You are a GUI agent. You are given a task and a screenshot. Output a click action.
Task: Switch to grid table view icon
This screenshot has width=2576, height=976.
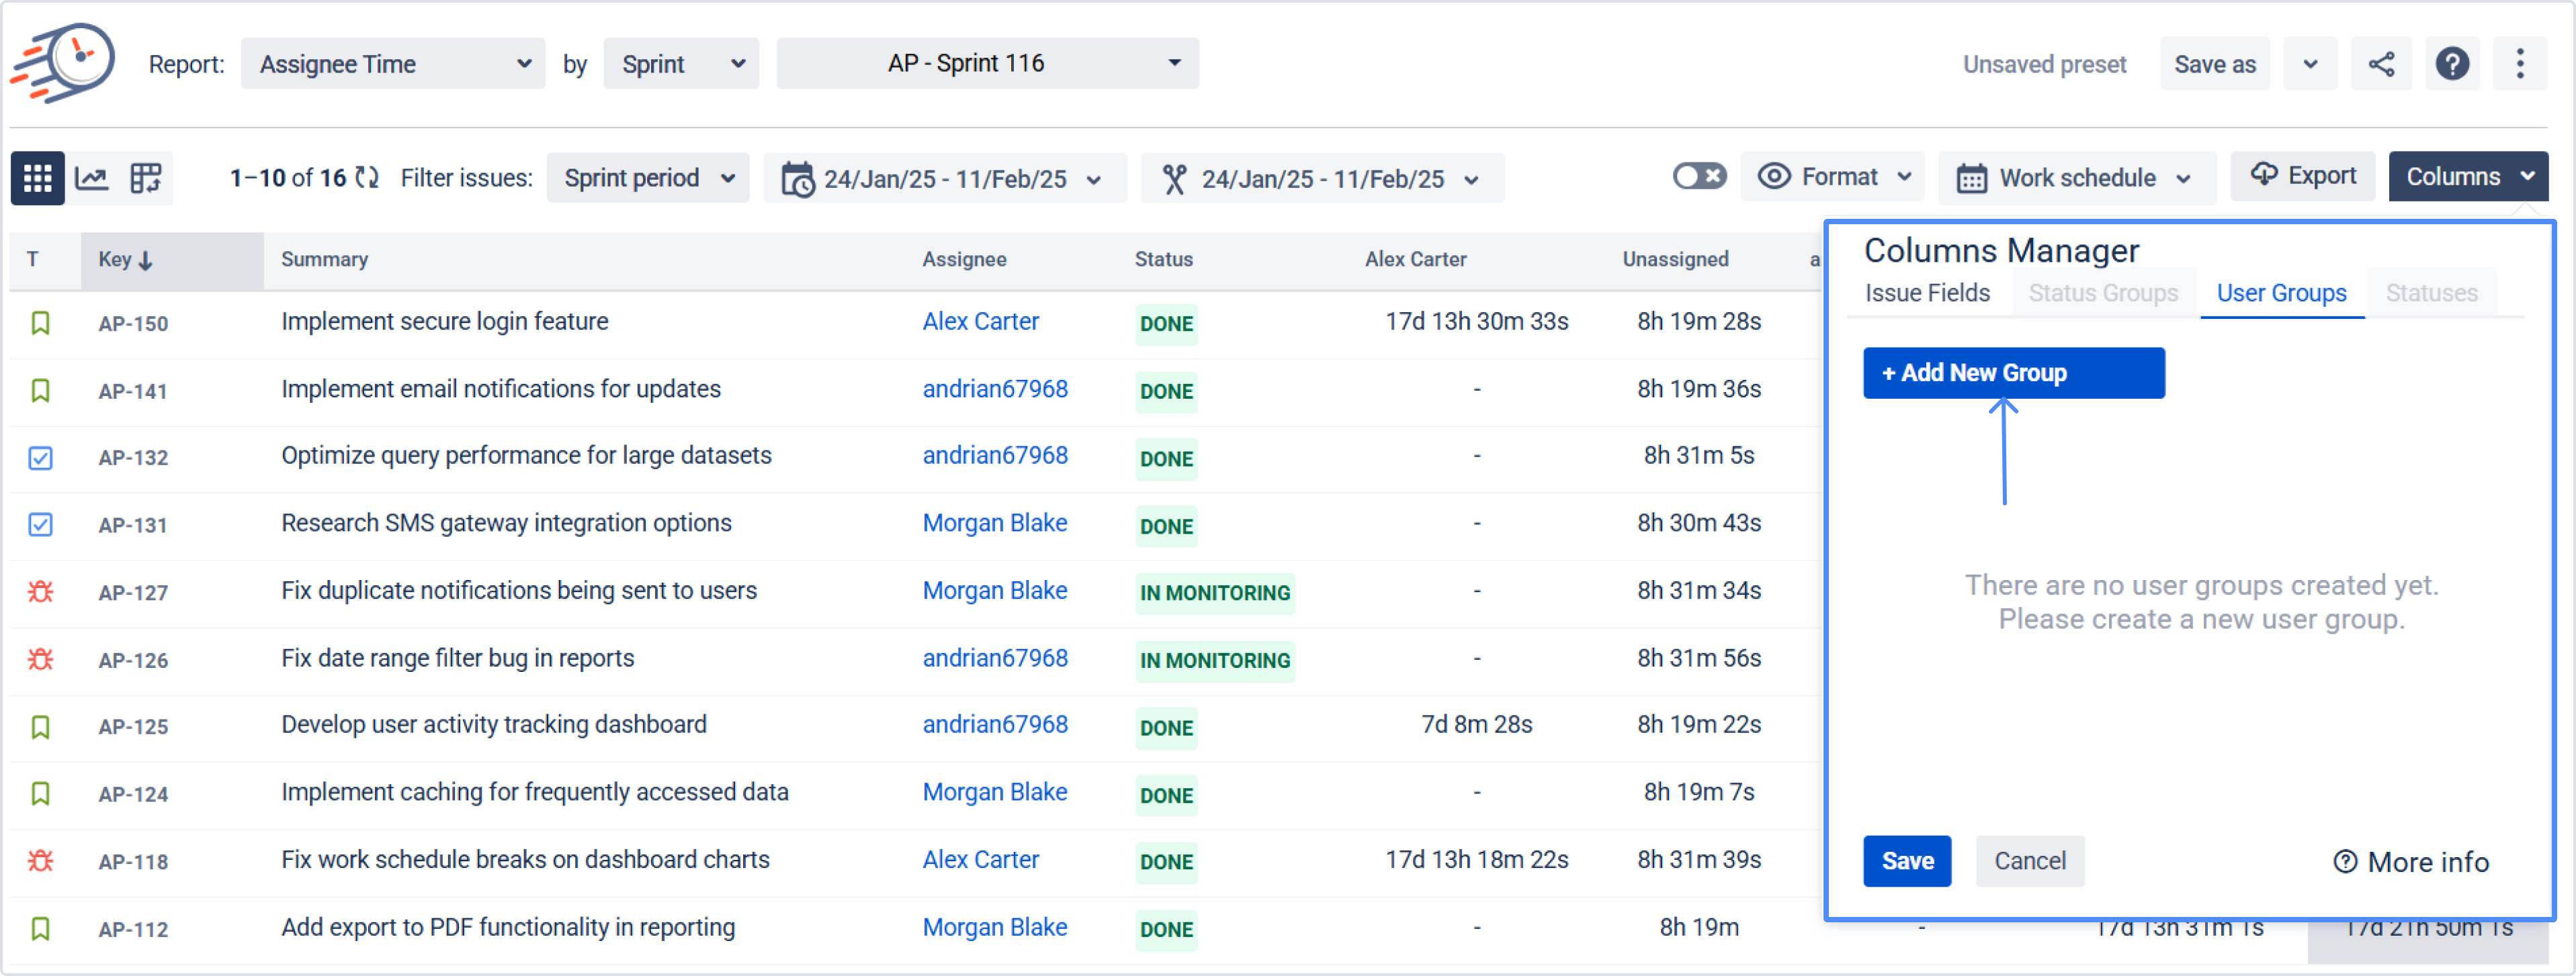[x=38, y=179]
